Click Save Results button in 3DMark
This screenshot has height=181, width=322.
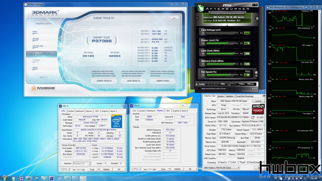pos(134,81)
